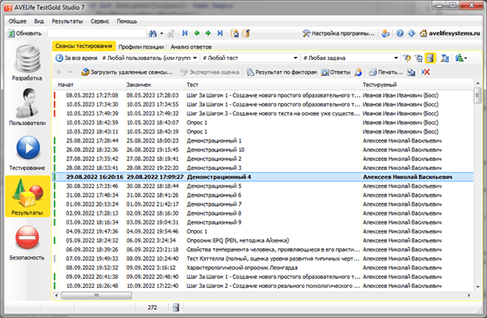Visit the avelifesystems.ru link
487x318 pixels.
(x=450, y=33)
